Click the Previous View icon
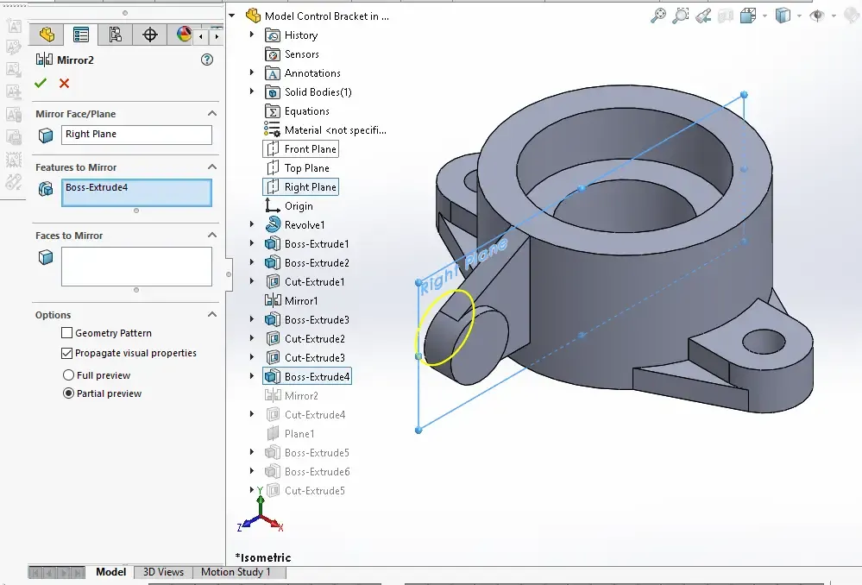The height and width of the screenshot is (585, 862). point(703,16)
